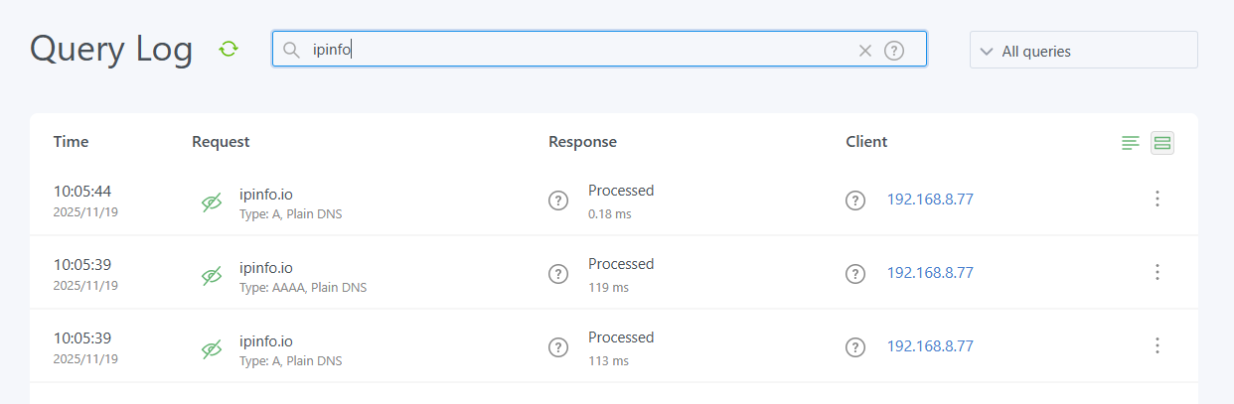The height and width of the screenshot is (404, 1234).
Task: Open three-dot menu for 10:05:44 query
Action: [x=1157, y=200]
